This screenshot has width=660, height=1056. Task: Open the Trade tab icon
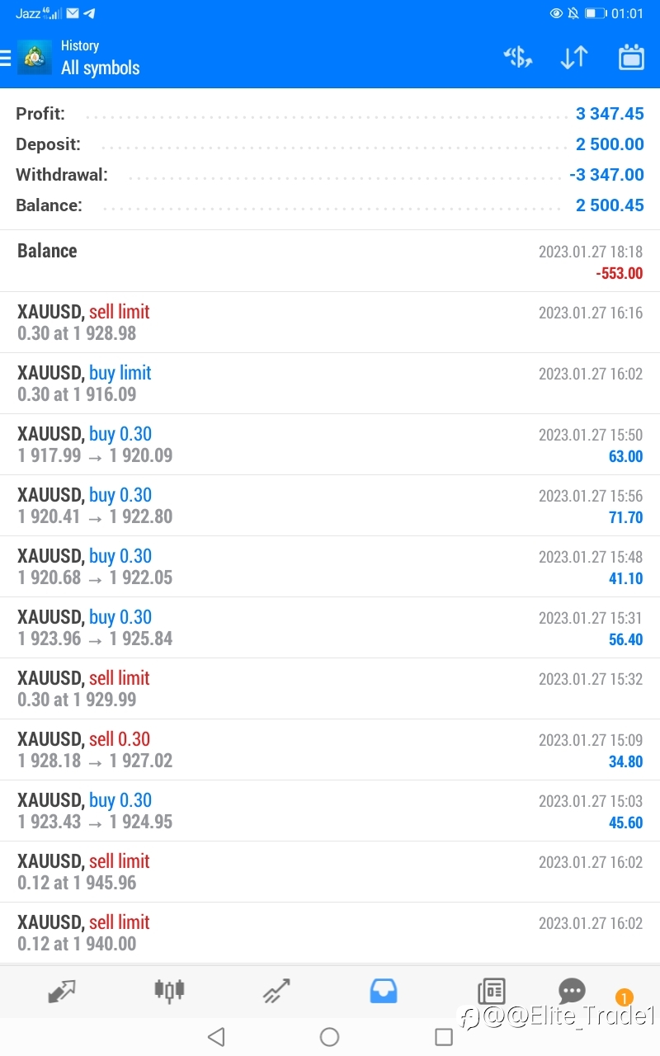(x=276, y=990)
